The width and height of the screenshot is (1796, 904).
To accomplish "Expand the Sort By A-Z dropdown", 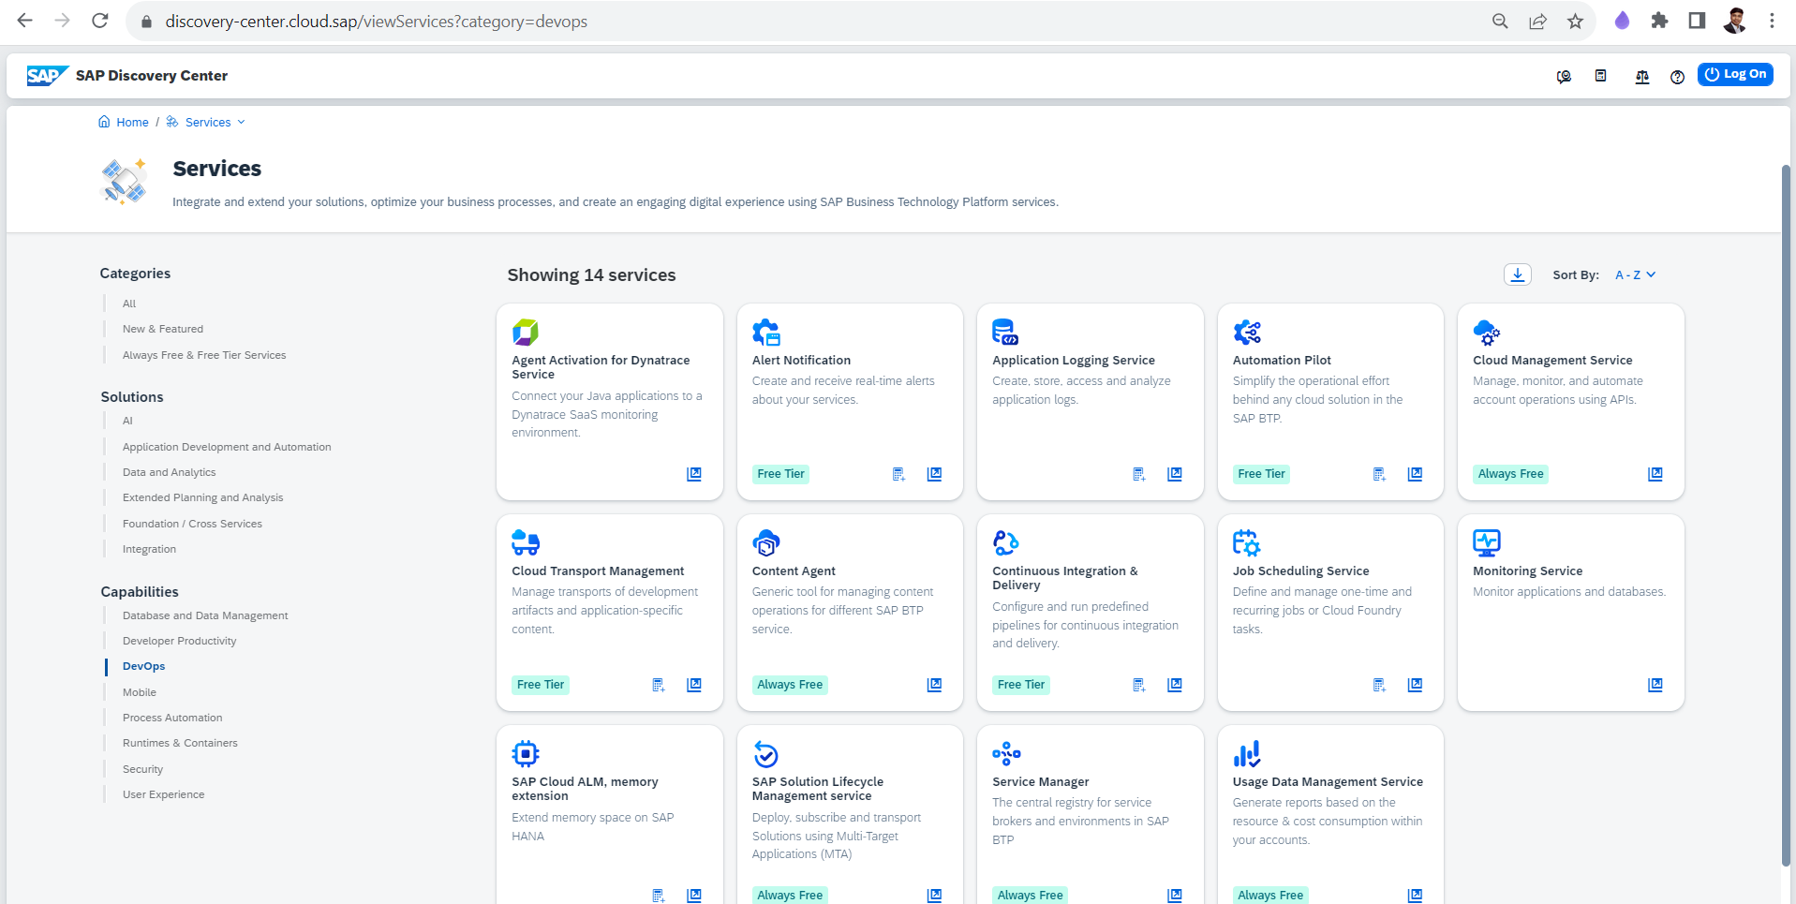I will click(1635, 275).
